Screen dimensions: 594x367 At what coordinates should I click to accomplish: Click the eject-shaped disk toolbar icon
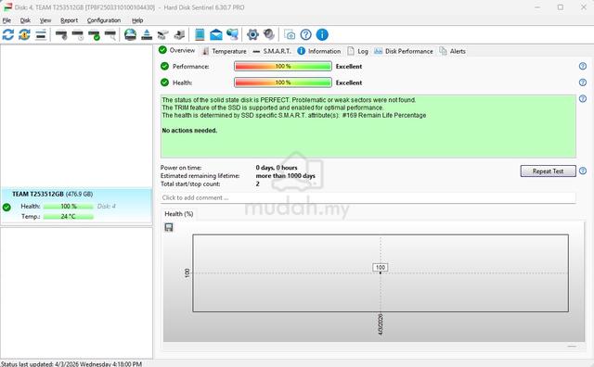tap(147, 35)
